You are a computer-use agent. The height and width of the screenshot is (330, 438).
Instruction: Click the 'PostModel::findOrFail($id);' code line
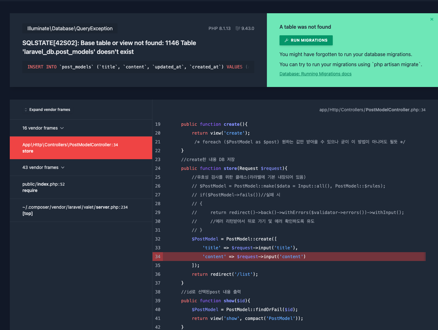tap(245, 310)
